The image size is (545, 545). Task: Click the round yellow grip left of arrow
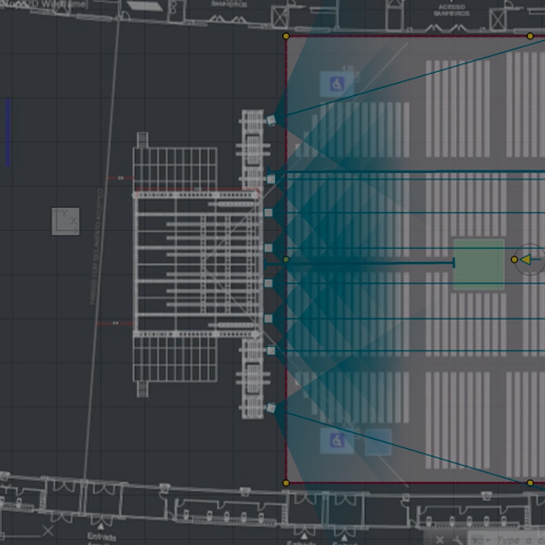tap(514, 259)
